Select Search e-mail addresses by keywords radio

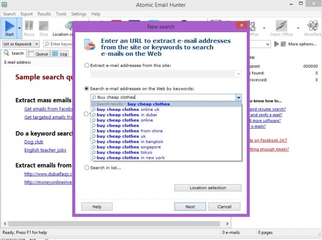[86, 89]
